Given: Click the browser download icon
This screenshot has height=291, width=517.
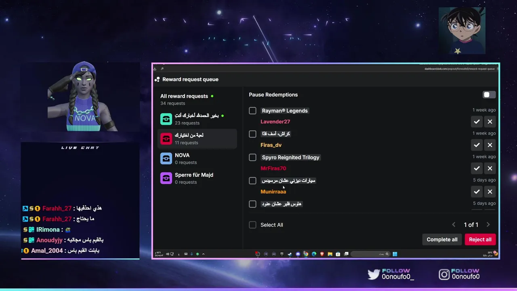Looking at the screenshot, I should point(155,69).
